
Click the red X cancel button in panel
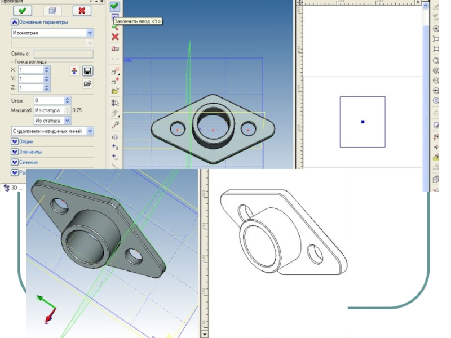pos(82,10)
